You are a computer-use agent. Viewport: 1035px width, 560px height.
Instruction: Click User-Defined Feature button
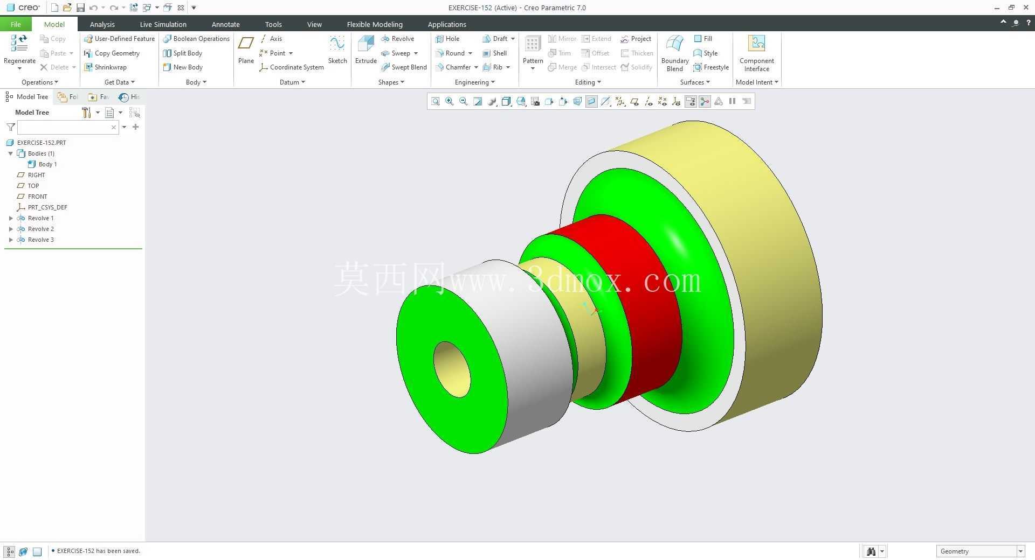[x=119, y=39]
